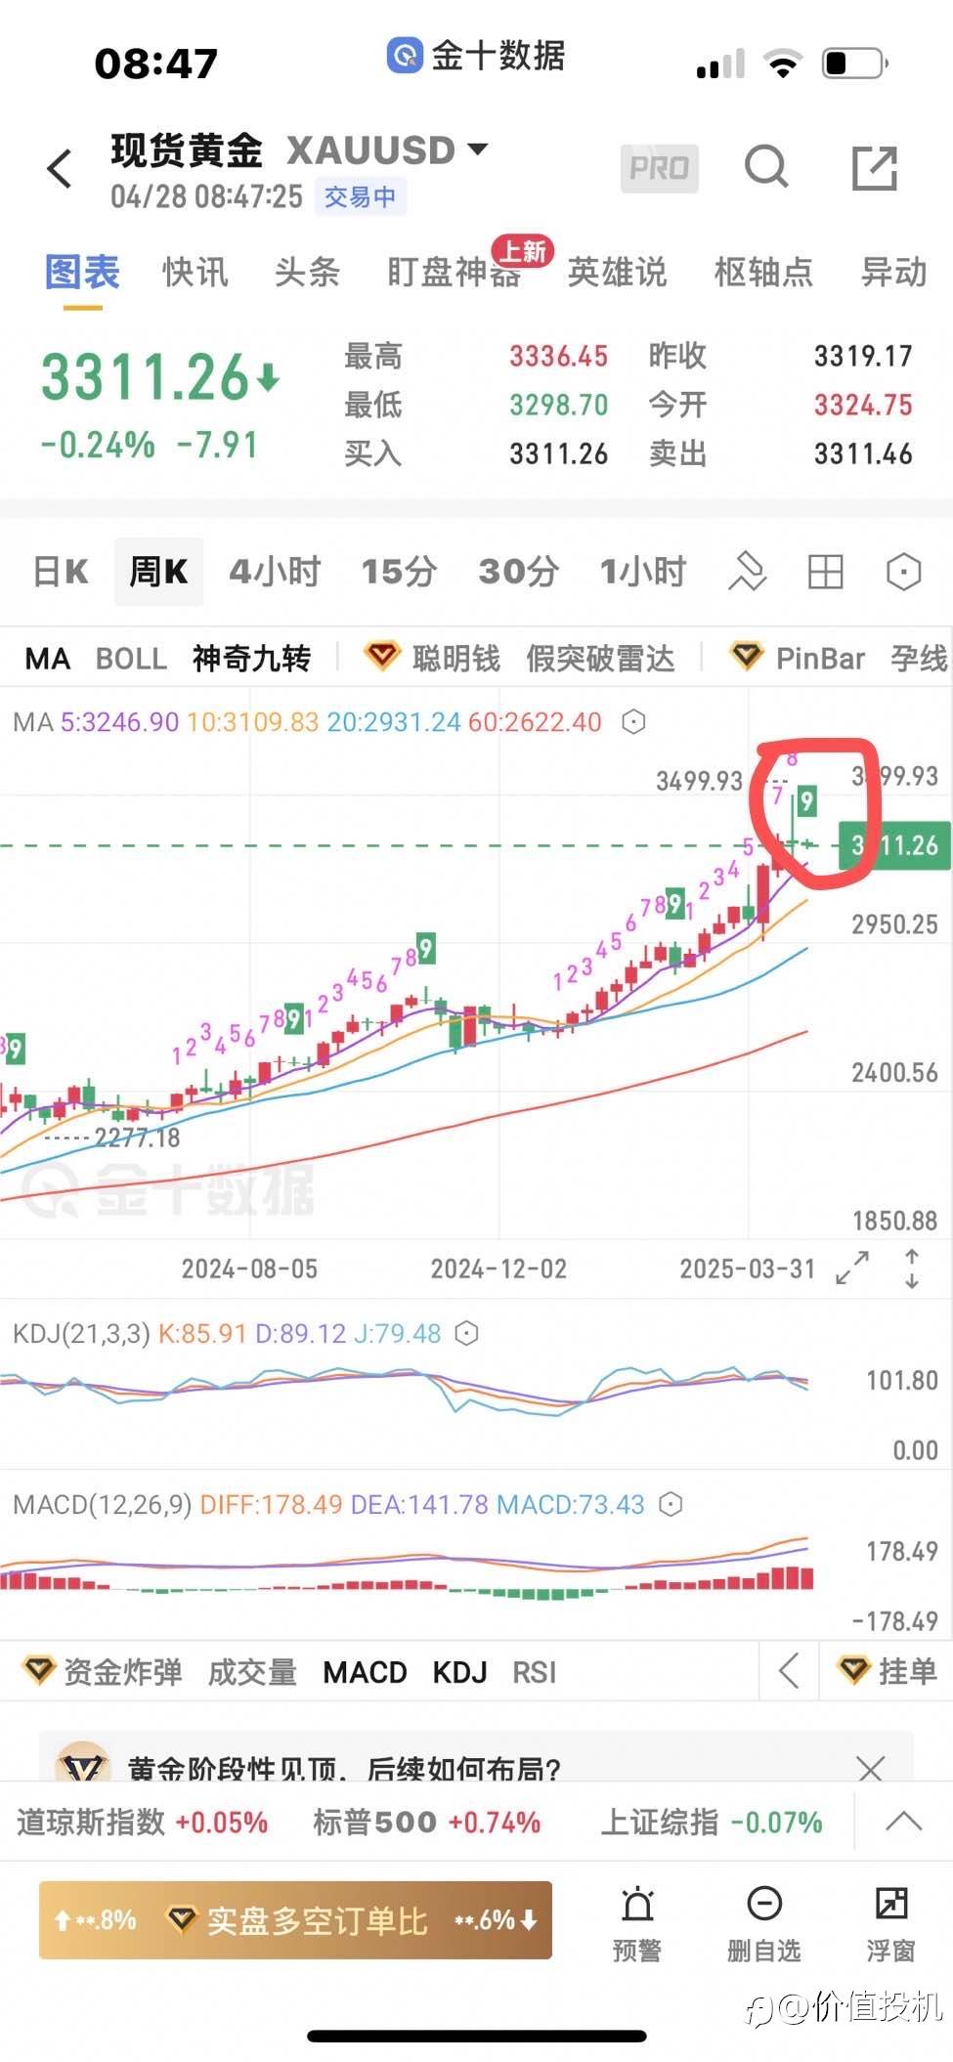
Task: Tap the share export icon
Action: 874,167
